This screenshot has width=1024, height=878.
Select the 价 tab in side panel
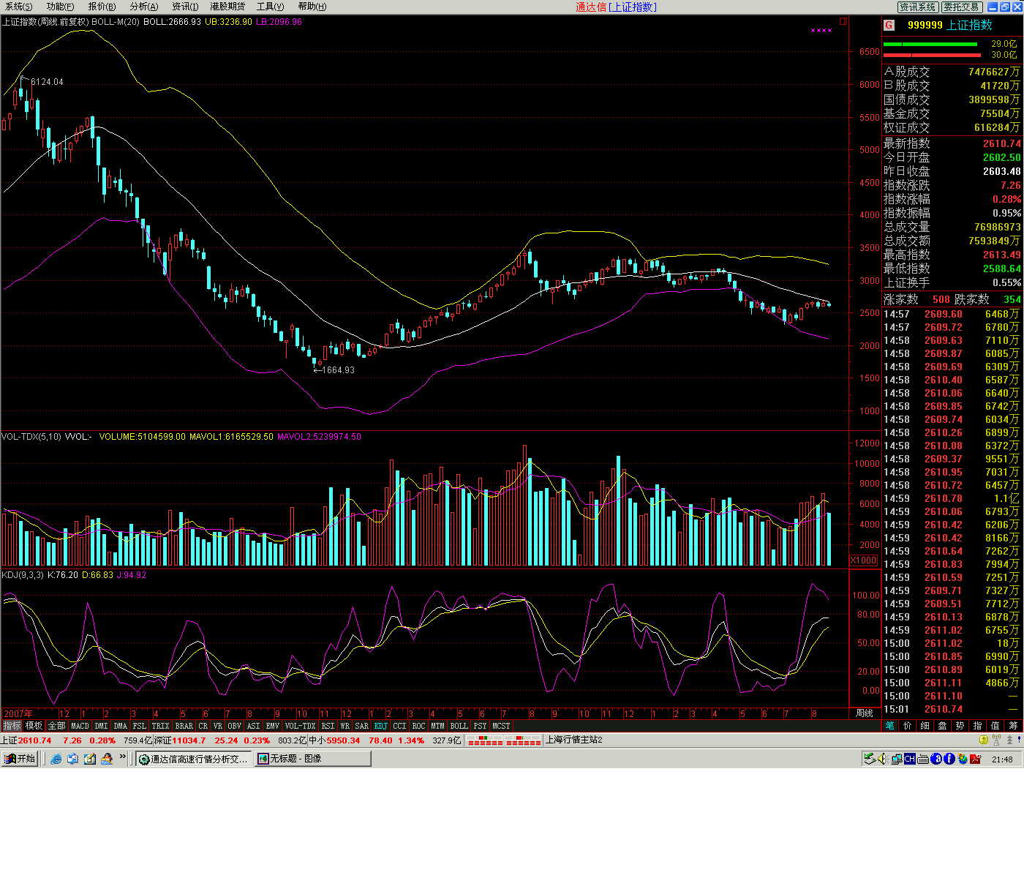[908, 726]
